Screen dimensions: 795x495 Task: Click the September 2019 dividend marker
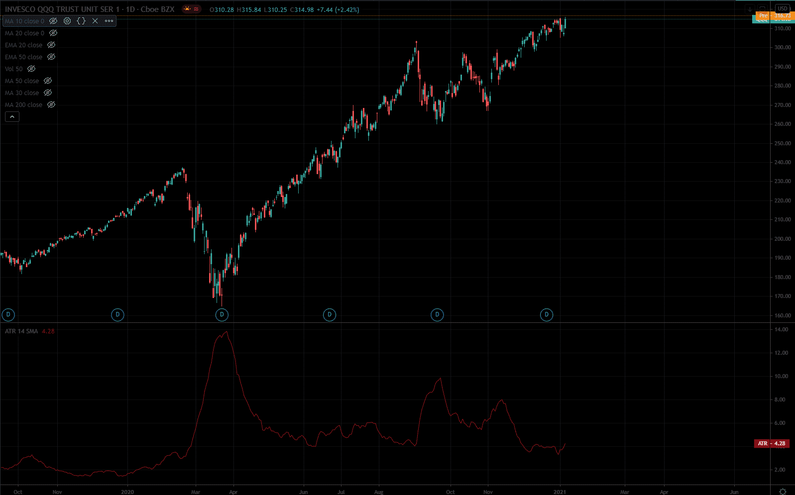coord(8,314)
